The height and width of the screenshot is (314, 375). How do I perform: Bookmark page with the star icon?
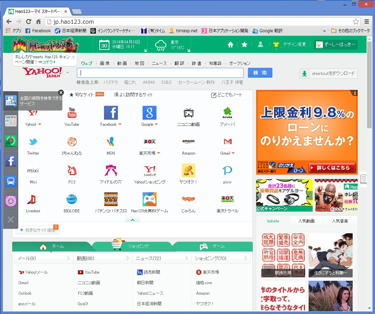[356, 22]
